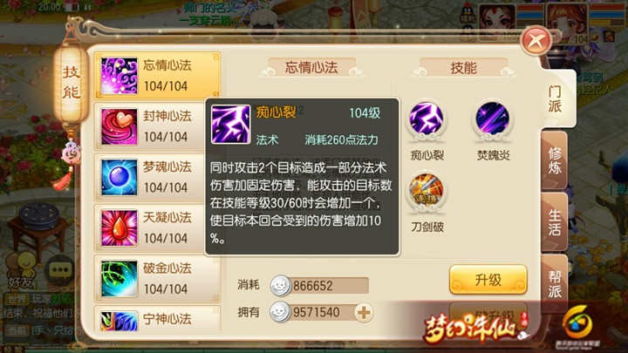The width and height of the screenshot is (628, 353).
Task: Open the 破金心法 skill entry
Action: pos(157,279)
